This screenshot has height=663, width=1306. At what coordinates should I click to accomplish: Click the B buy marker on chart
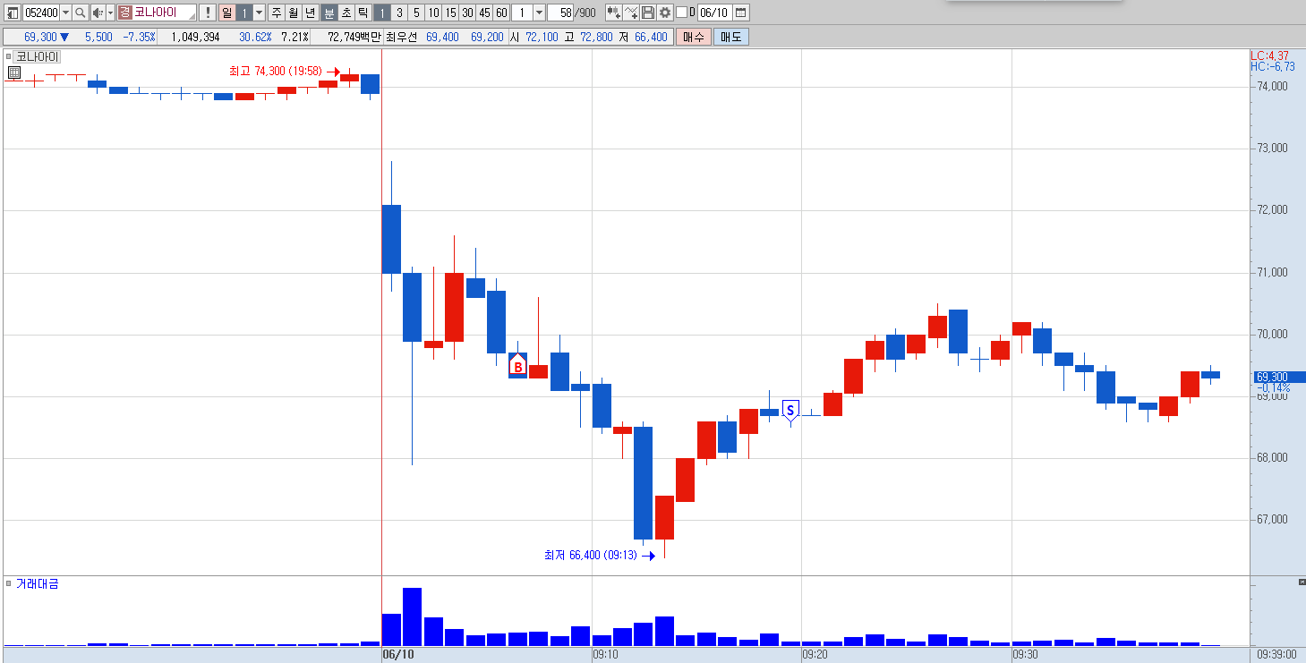tap(517, 366)
